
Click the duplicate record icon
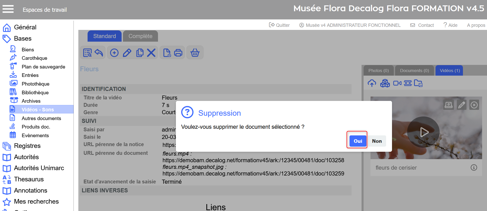coord(140,53)
